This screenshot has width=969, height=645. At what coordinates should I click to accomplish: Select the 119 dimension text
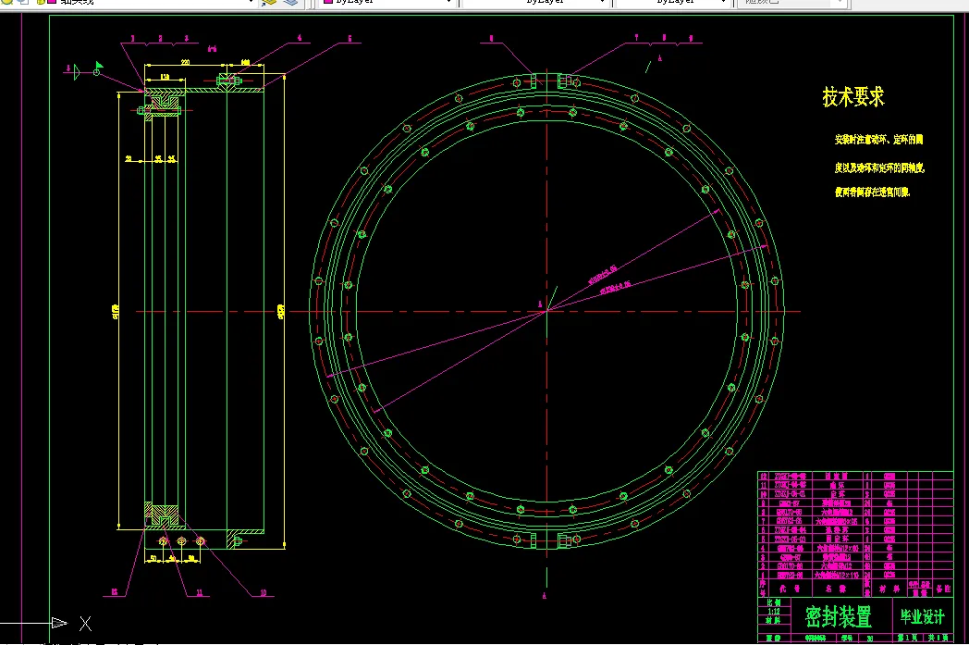click(165, 77)
